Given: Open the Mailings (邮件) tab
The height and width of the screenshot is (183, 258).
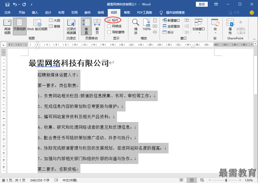Looking at the screenshot, I should [88, 13].
